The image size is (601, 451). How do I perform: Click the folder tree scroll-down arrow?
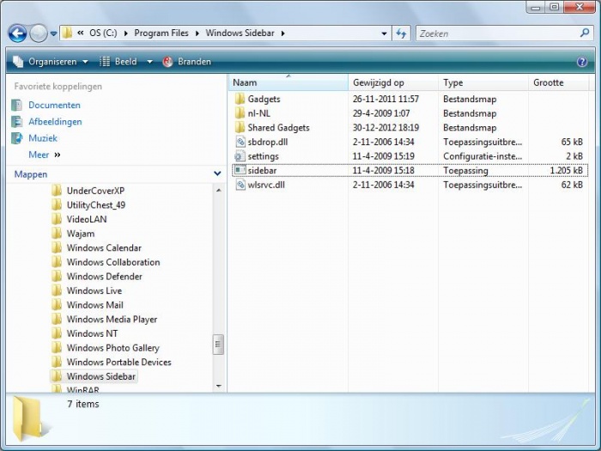(218, 386)
